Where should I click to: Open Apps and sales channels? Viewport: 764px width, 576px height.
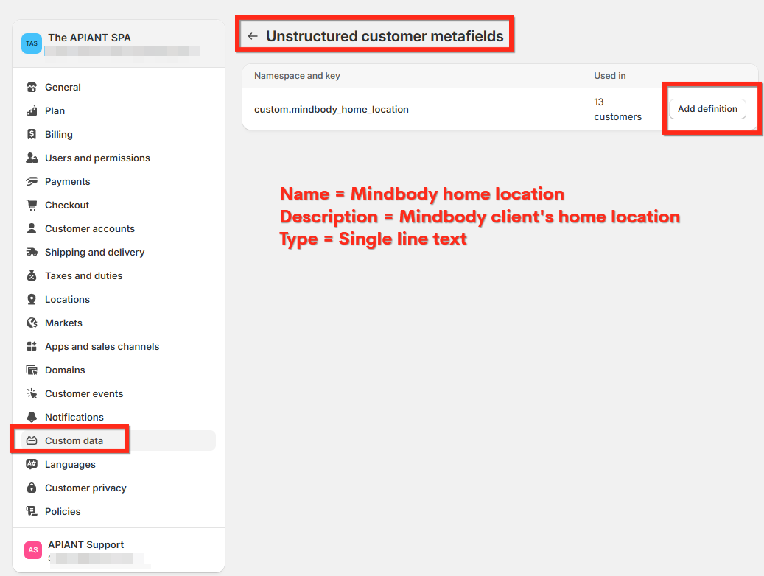coord(102,346)
